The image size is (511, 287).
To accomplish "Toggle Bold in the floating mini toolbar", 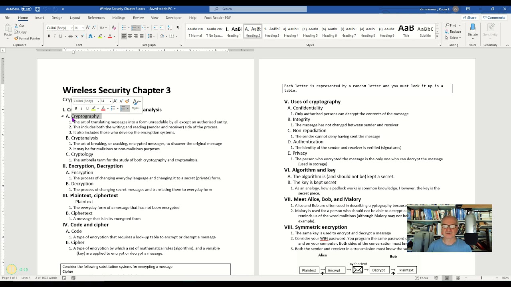I will pos(76,108).
